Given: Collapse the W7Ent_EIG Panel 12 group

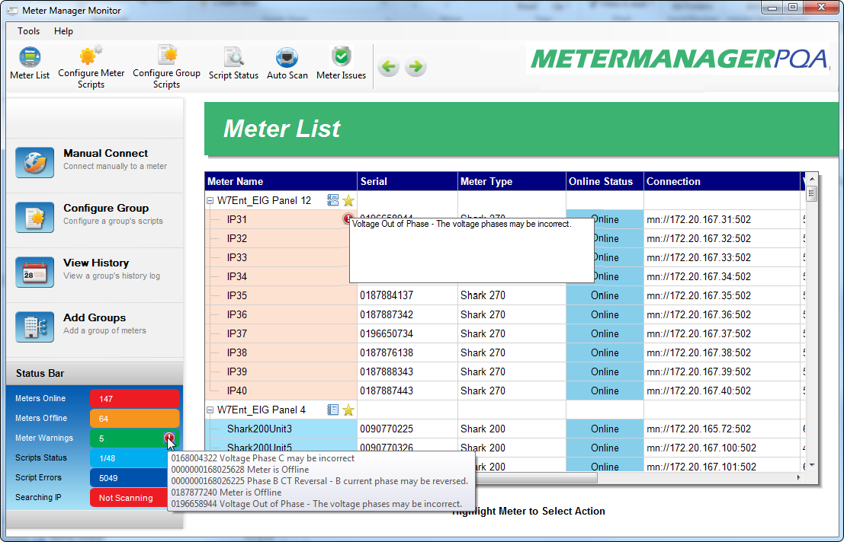Looking at the screenshot, I should pos(210,201).
